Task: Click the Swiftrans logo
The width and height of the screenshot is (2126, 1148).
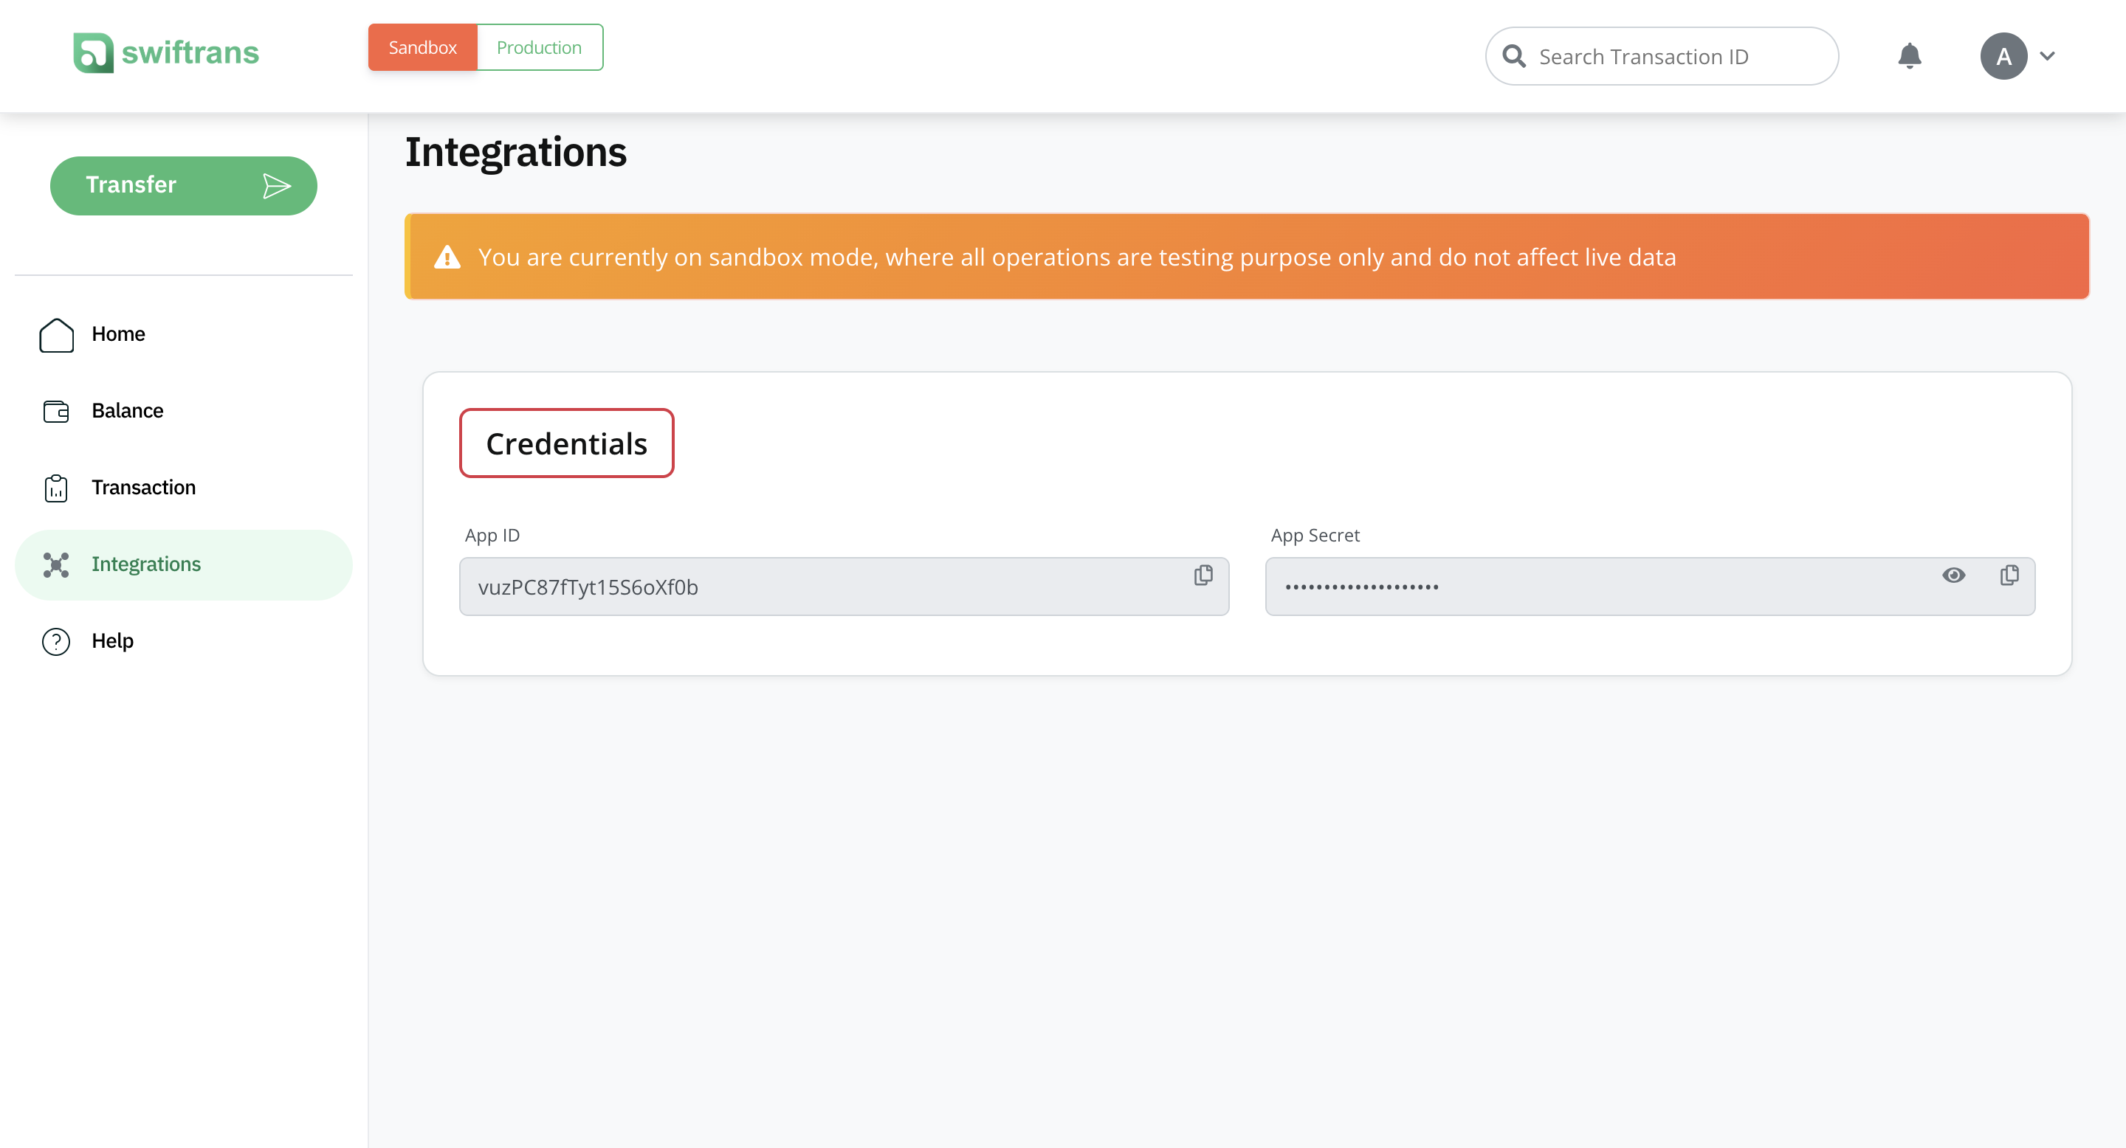Action: (165, 53)
